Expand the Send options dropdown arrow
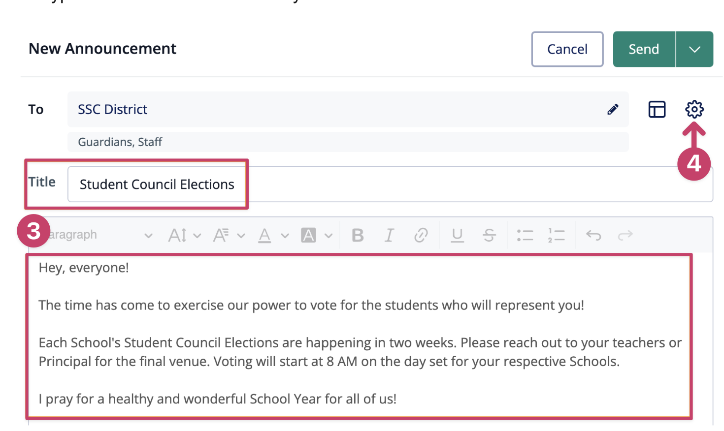 pos(694,49)
